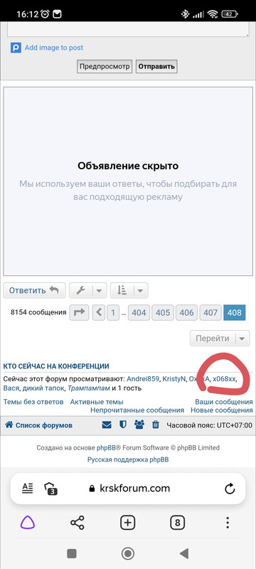
Task: Open Новые сообщения link
Action: [222, 410]
